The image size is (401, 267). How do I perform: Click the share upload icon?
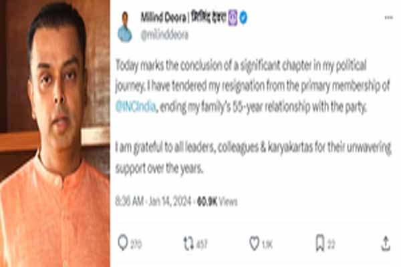386,244
